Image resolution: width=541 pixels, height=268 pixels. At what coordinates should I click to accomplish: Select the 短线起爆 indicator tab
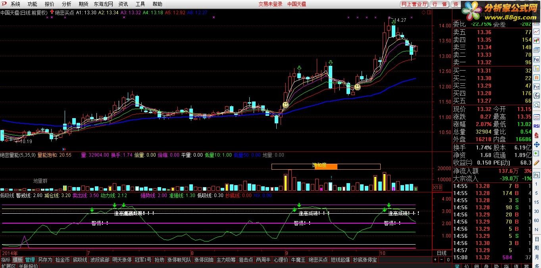point(341,260)
